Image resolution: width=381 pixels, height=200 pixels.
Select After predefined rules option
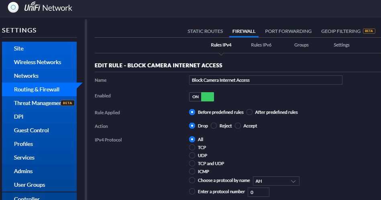coord(249,112)
